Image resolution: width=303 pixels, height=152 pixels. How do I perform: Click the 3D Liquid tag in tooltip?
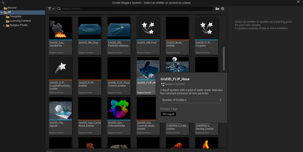coord(168,114)
